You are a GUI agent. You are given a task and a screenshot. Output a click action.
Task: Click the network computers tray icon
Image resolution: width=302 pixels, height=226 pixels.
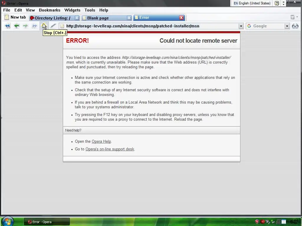tap(278, 222)
